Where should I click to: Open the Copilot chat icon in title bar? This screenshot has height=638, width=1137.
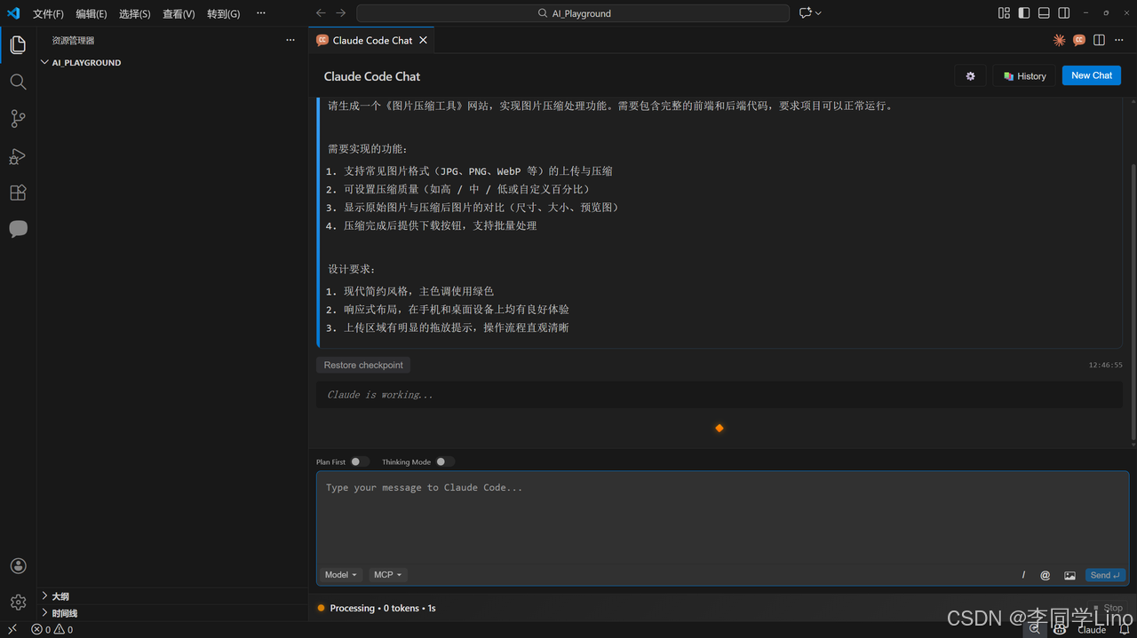[805, 13]
